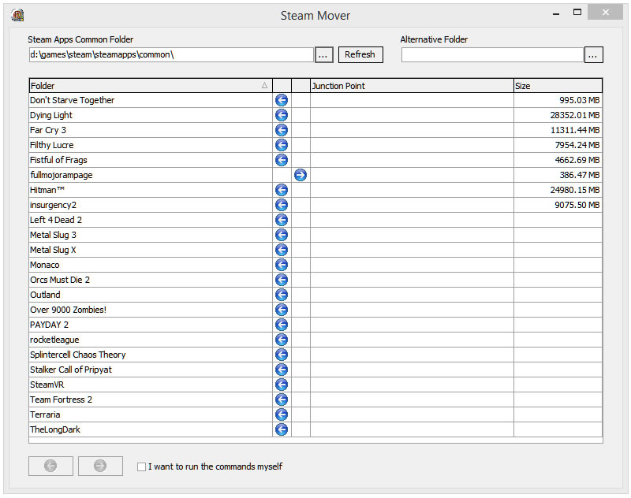Click the right-pointing arrow for fullmojorampage
The height and width of the screenshot is (498, 631).
pyautogui.click(x=301, y=175)
